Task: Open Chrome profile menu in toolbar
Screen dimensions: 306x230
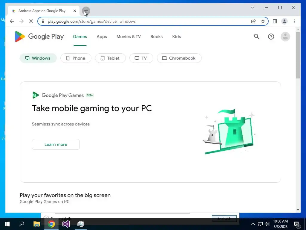Action: [x=284, y=21]
